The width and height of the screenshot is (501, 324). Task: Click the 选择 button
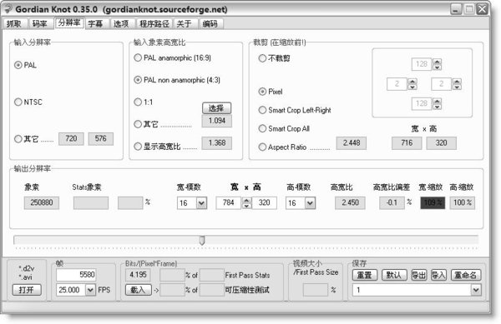(x=216, y=108)
